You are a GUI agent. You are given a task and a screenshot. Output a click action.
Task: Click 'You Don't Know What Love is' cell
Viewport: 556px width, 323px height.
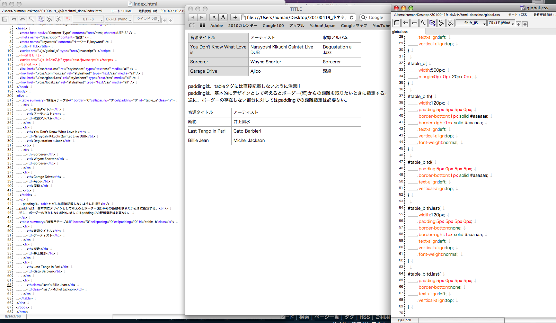(218, 50)
